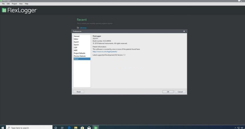245x129 pixels.
Task: Click the FlexLogger logo icon
Action: coord(4,10)
